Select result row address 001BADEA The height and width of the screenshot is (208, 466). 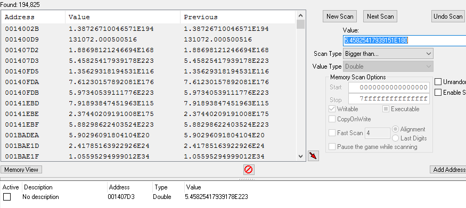coord(22,135)
